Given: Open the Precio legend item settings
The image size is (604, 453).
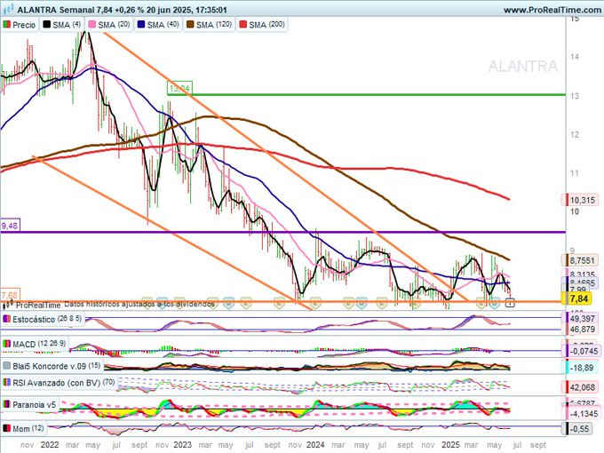Looking at the screenshot, I should 20,25.
